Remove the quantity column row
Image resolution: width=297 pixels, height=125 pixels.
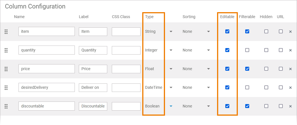(x=290, y=50)
